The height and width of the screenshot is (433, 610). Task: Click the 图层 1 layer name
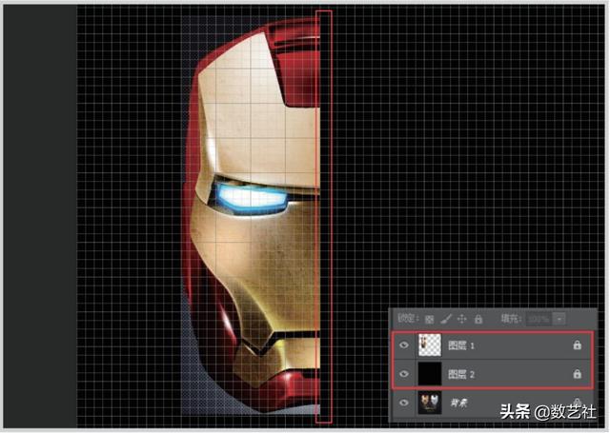[461, 345]
